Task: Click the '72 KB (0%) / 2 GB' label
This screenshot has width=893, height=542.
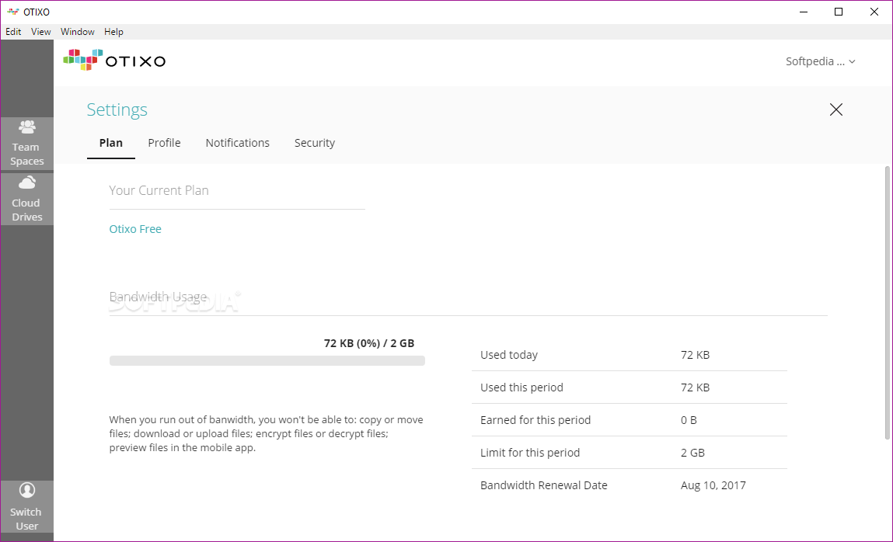Action: tap(369, 343)
